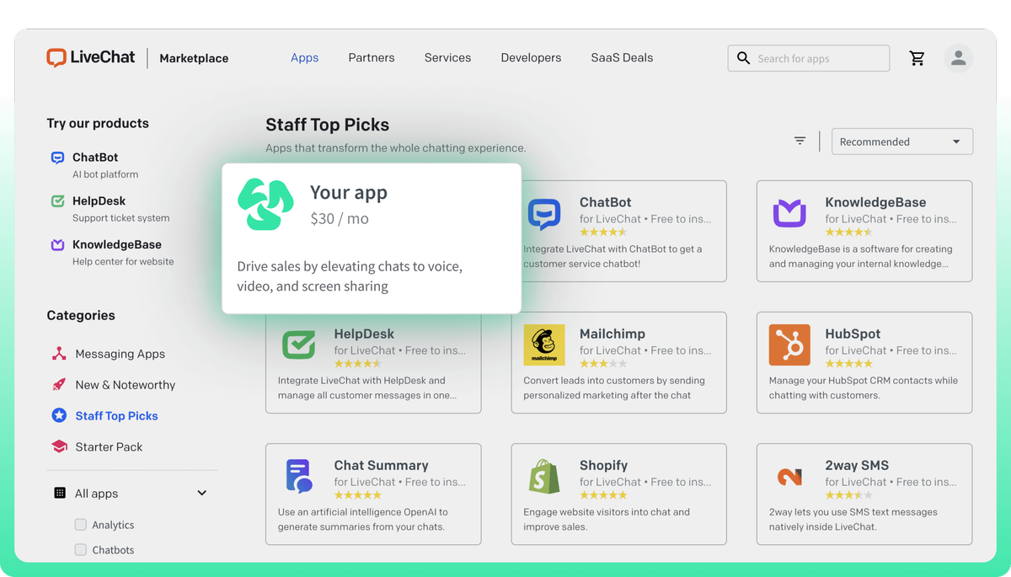Open the HelpDesk support ticket system

[x=98, y=200]
